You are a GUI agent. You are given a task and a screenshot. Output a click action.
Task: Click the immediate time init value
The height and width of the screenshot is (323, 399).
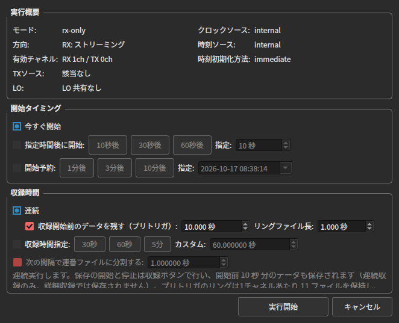pyautogui.click(x=272, y=59)
